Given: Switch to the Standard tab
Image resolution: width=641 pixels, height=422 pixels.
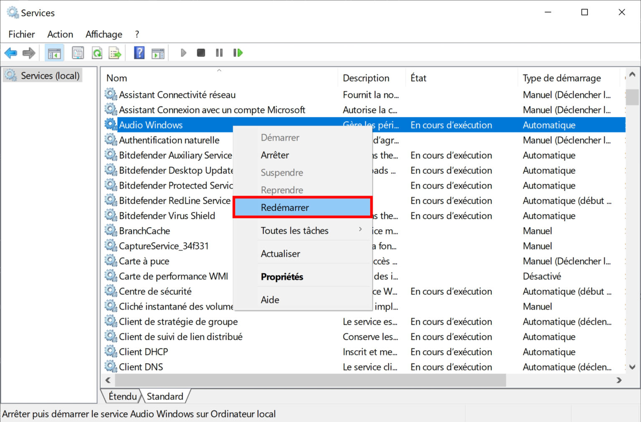Looking at the screenshot, I should (x=165, y=396).
